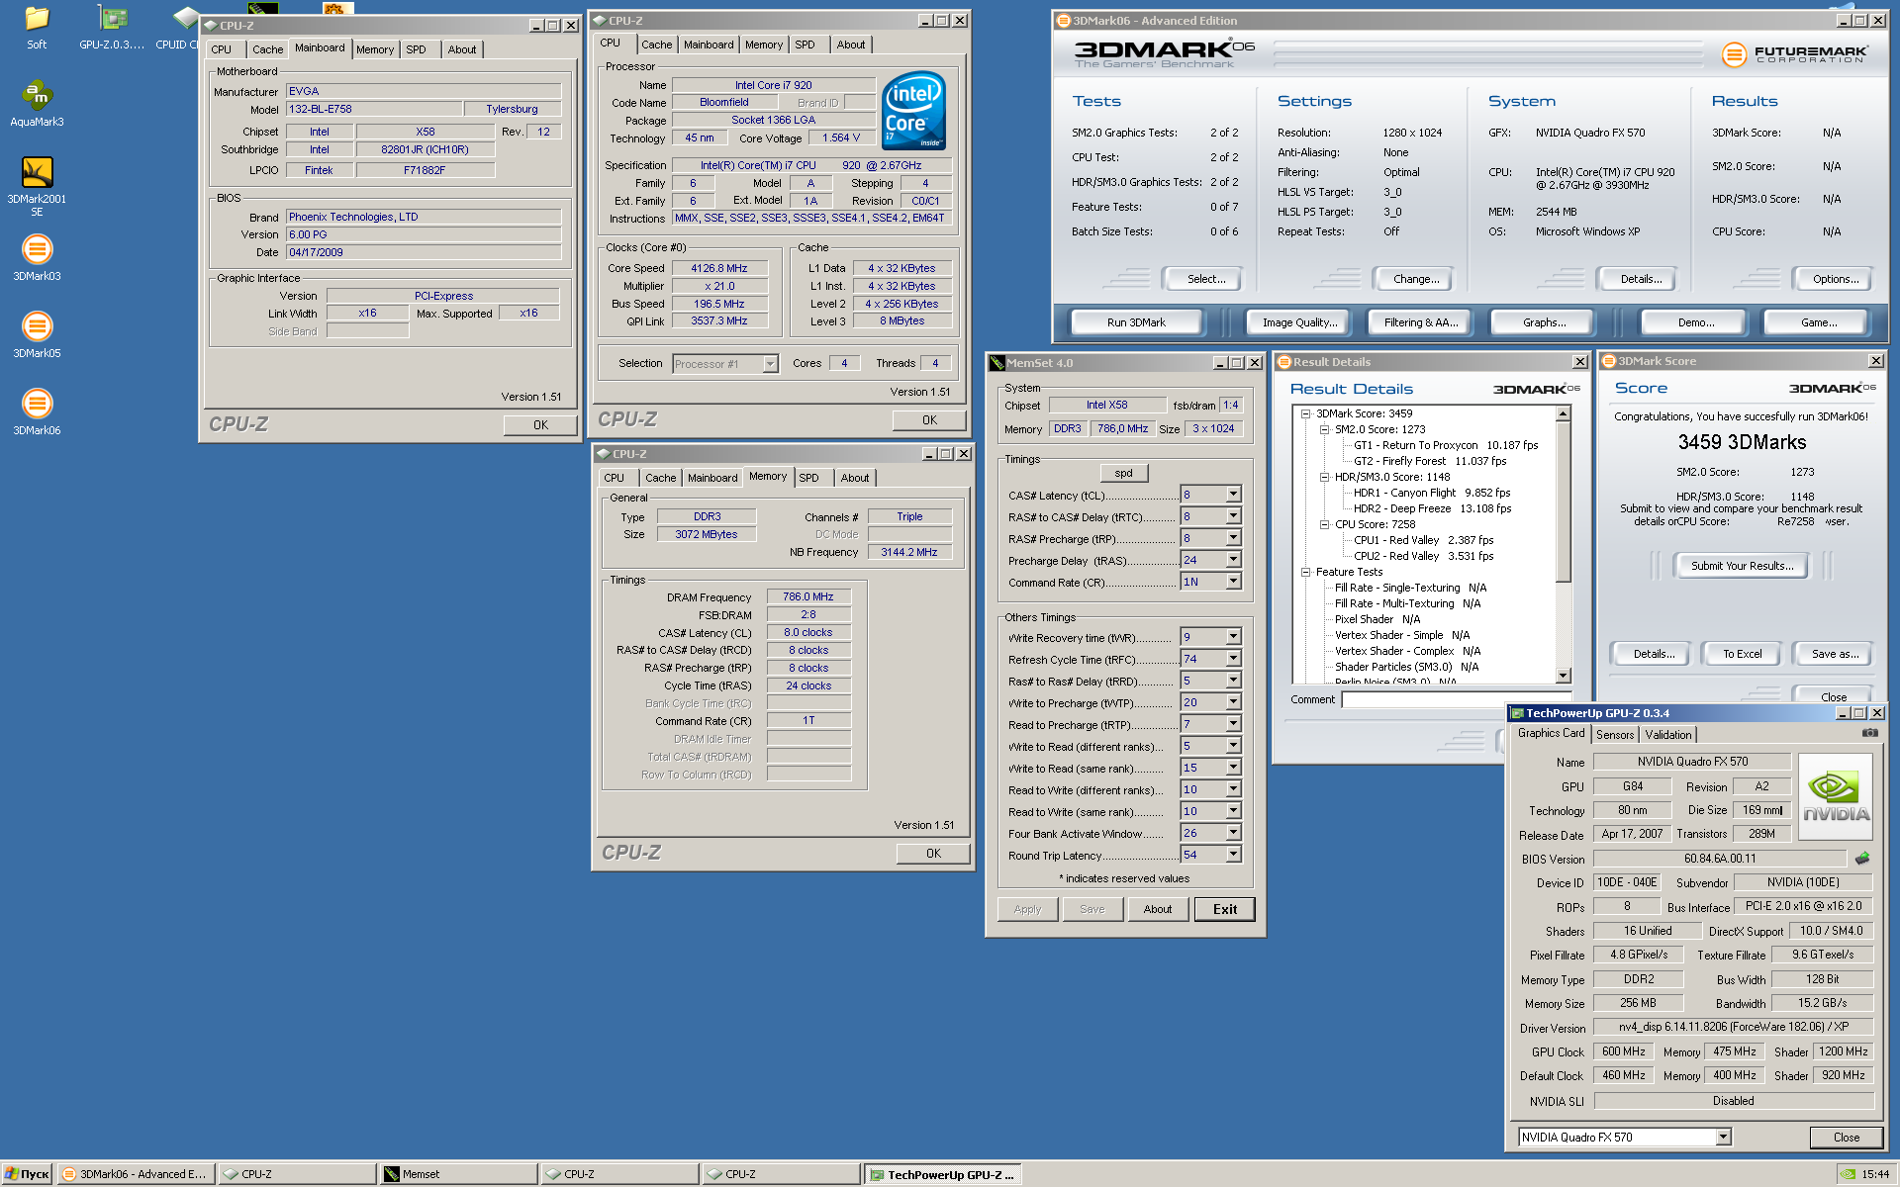Click To Excel button in Score window
The width and height of the screenshot is (1900, 1187).
pos(1742,654)
